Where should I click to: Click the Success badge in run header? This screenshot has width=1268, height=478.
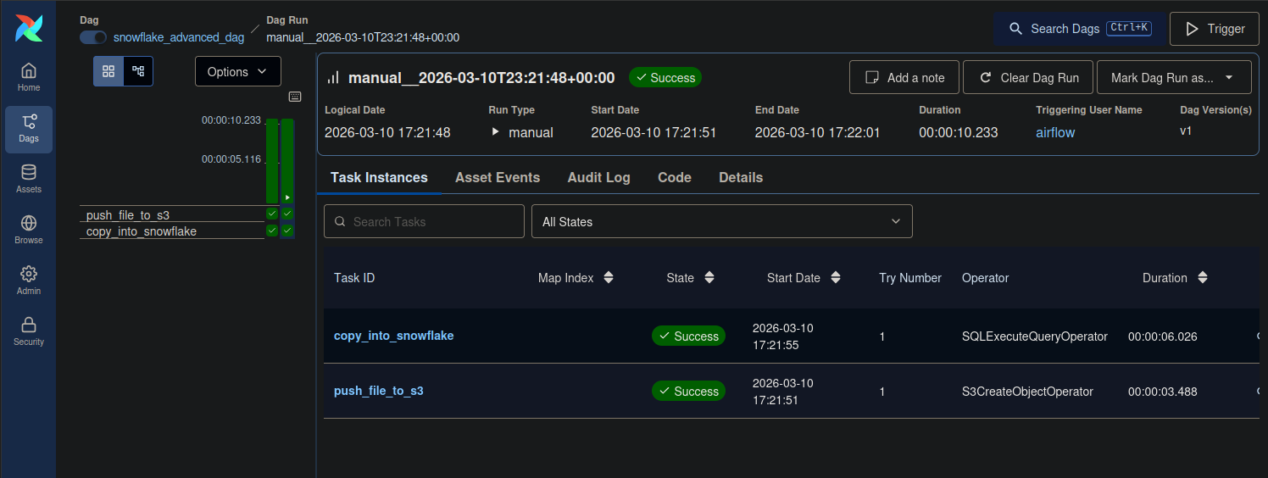(665, 78)
